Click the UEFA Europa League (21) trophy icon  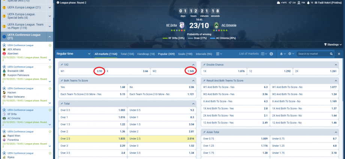pos(4,7)
